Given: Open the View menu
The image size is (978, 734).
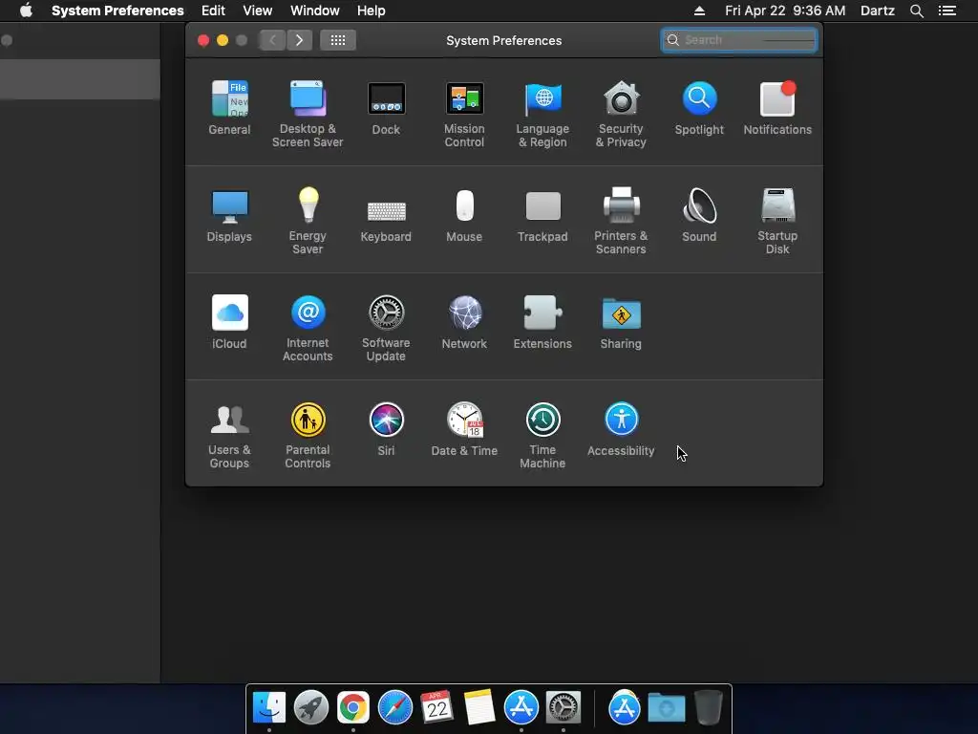Looking at the screenshot, I should pos(258,11).
